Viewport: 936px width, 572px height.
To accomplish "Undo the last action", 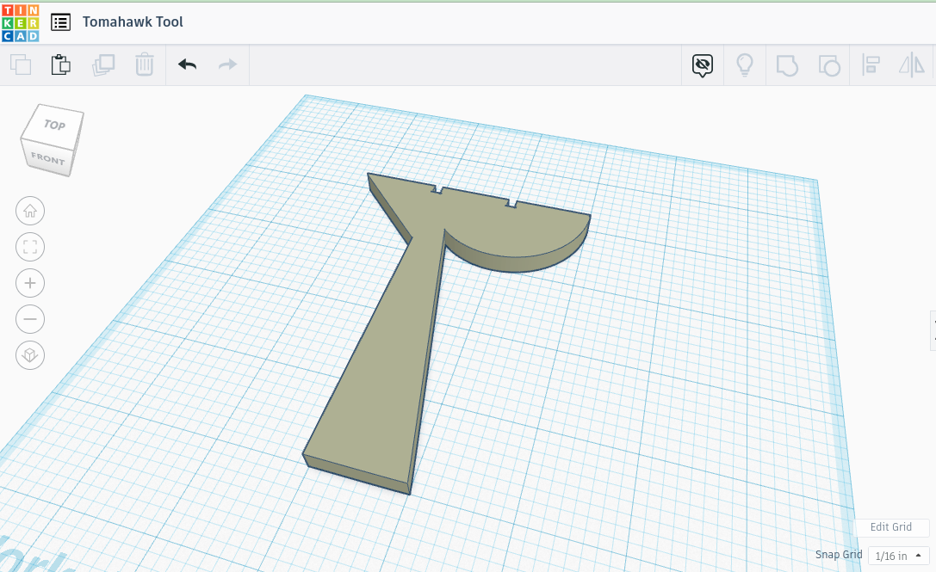I will pos(187,65).
